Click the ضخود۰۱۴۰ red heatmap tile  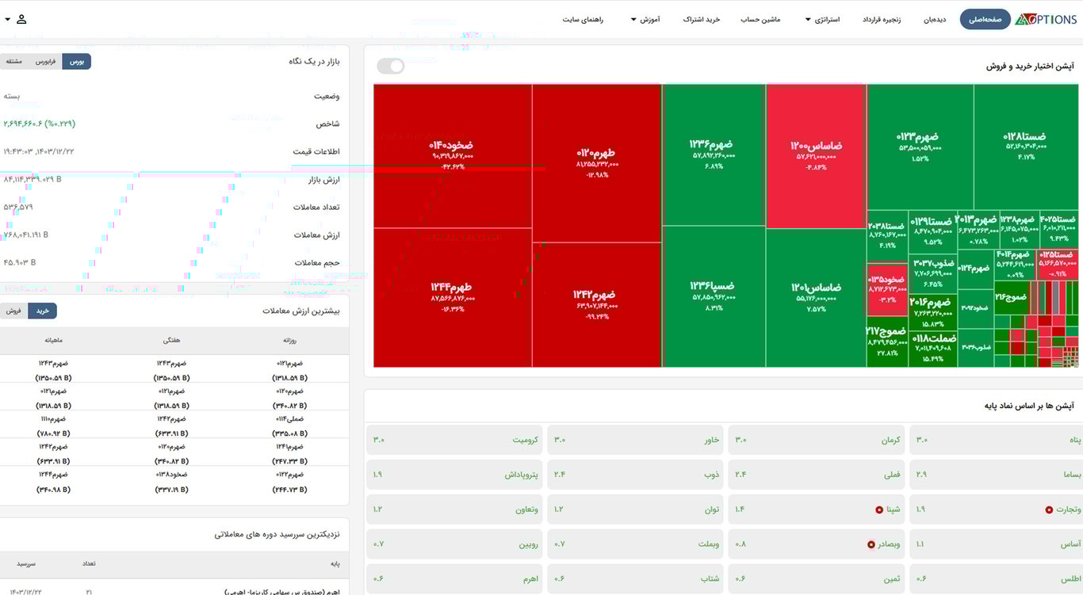click(x=452, y=155)
